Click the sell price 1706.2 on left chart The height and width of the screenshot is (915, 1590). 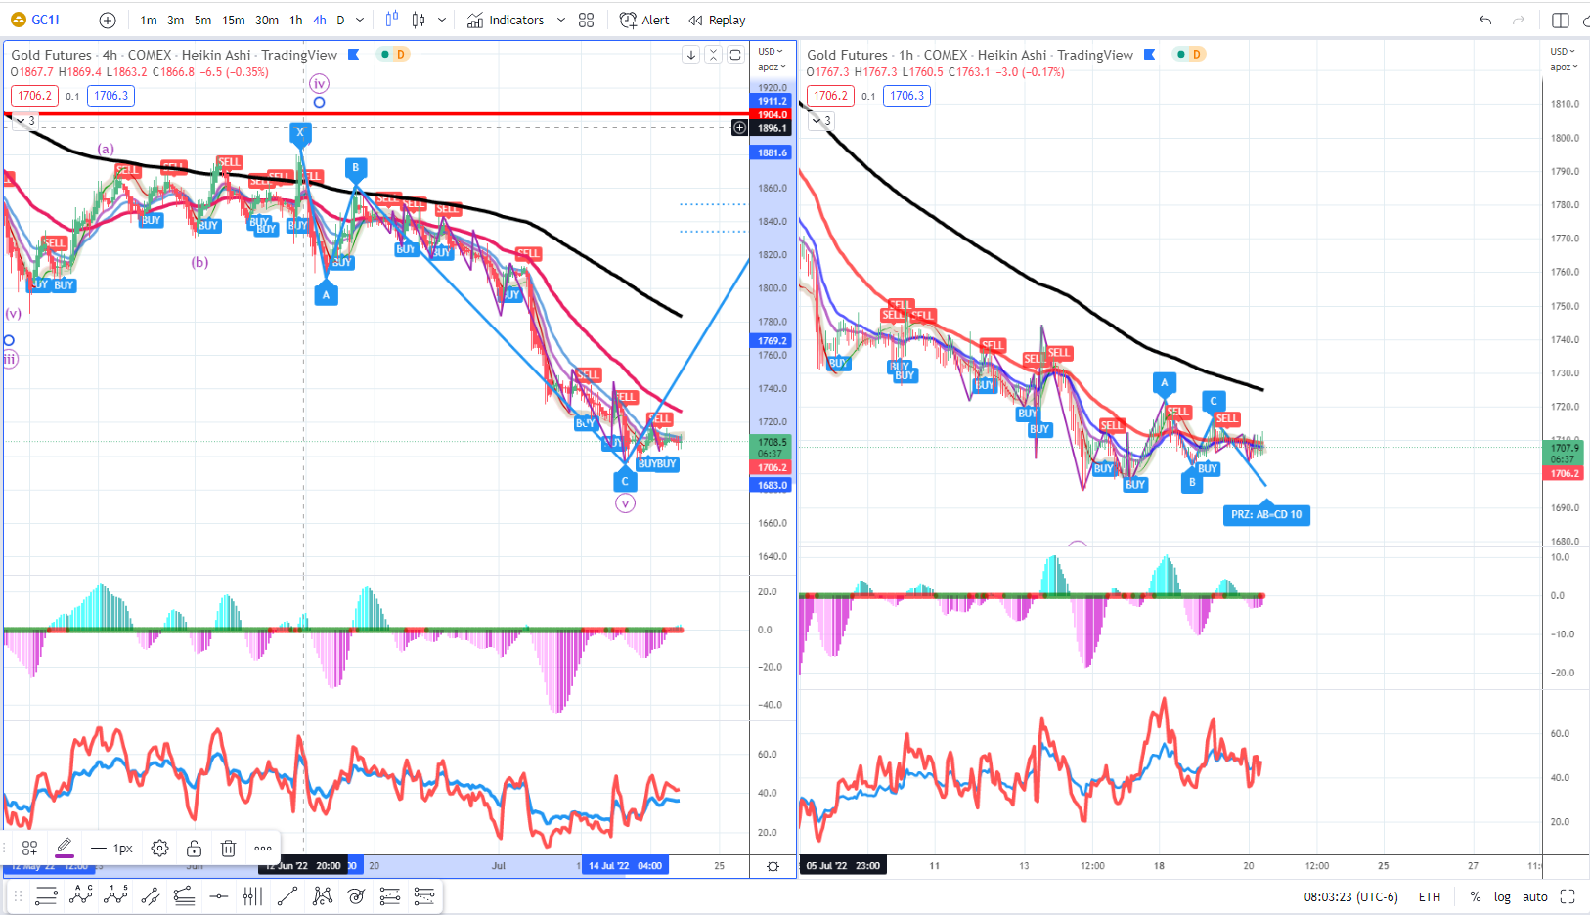(x=35, y=96)
